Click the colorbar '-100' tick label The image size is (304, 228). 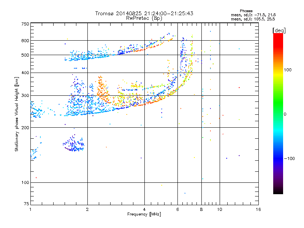pyautogui.click(x=289, y=158)
